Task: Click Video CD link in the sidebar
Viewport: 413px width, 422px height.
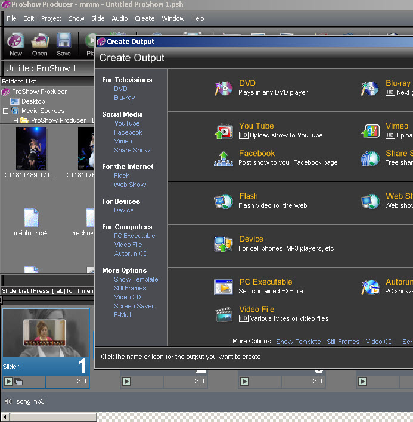Action: pyautogui.click(x=127, y=297)
